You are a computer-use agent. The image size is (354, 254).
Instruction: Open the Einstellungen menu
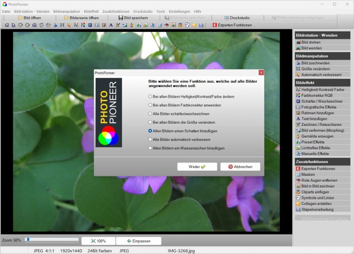(x=179, y=11)
